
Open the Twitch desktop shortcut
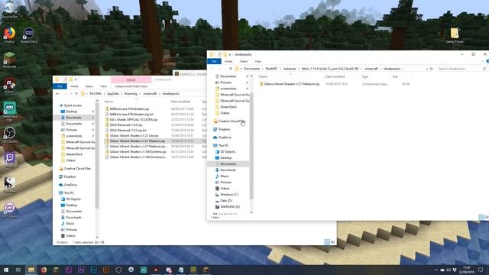[9, 160]
